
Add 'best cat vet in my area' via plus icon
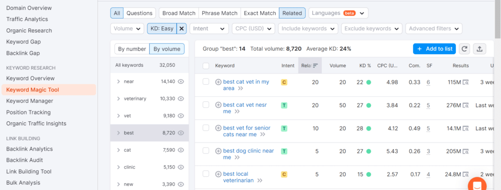point(218,82)
